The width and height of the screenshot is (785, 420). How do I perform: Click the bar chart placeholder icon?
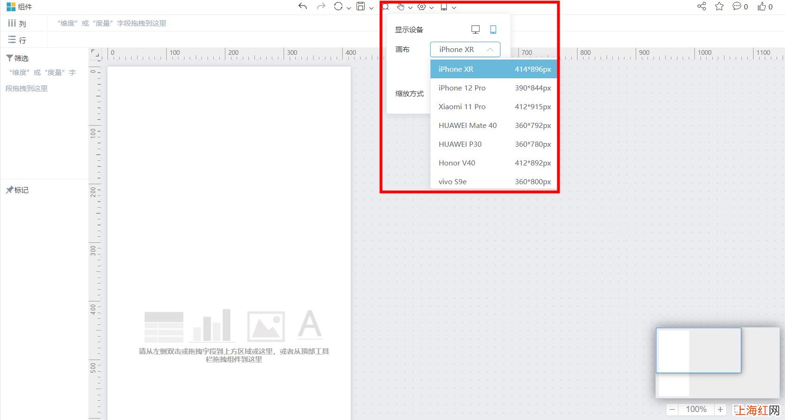click(213, 325)
